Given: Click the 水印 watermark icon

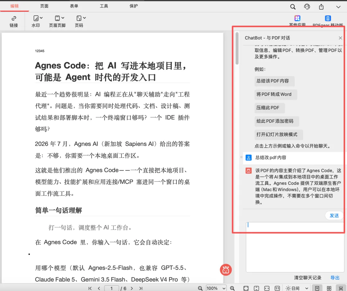Looking at the screenshot, I should click(x=36, y=18).
